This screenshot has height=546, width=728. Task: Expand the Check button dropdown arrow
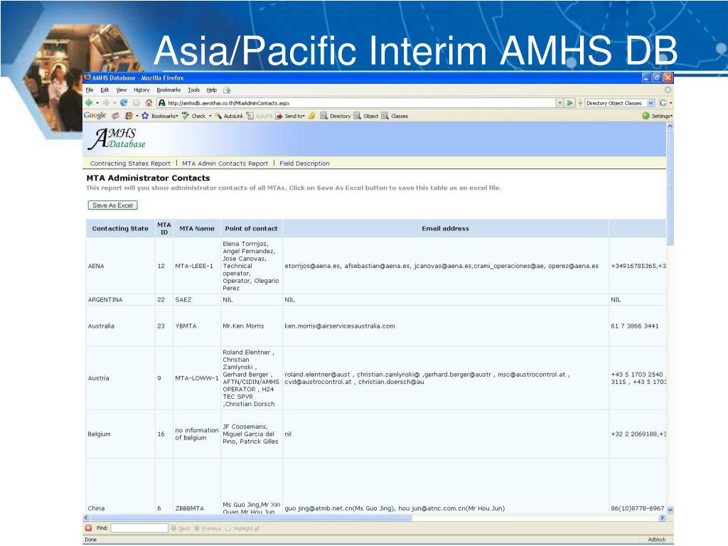coord(210,116)
